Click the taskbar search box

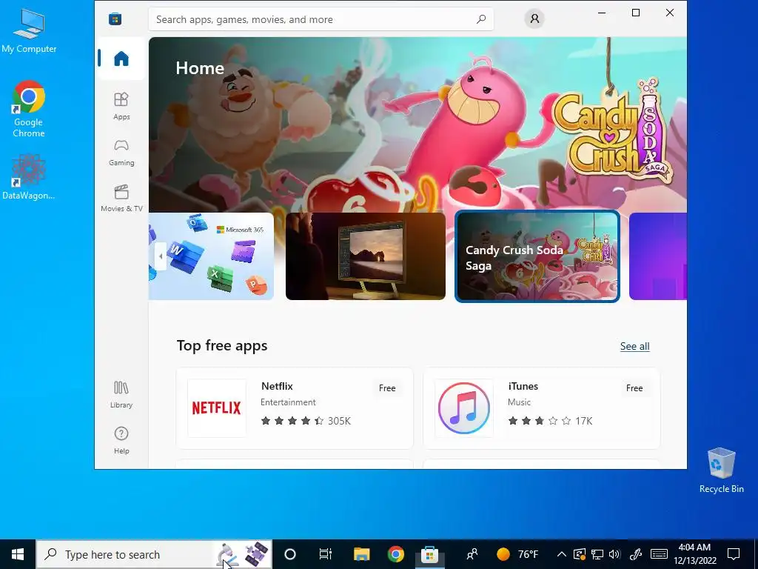[x=154, y=554]
